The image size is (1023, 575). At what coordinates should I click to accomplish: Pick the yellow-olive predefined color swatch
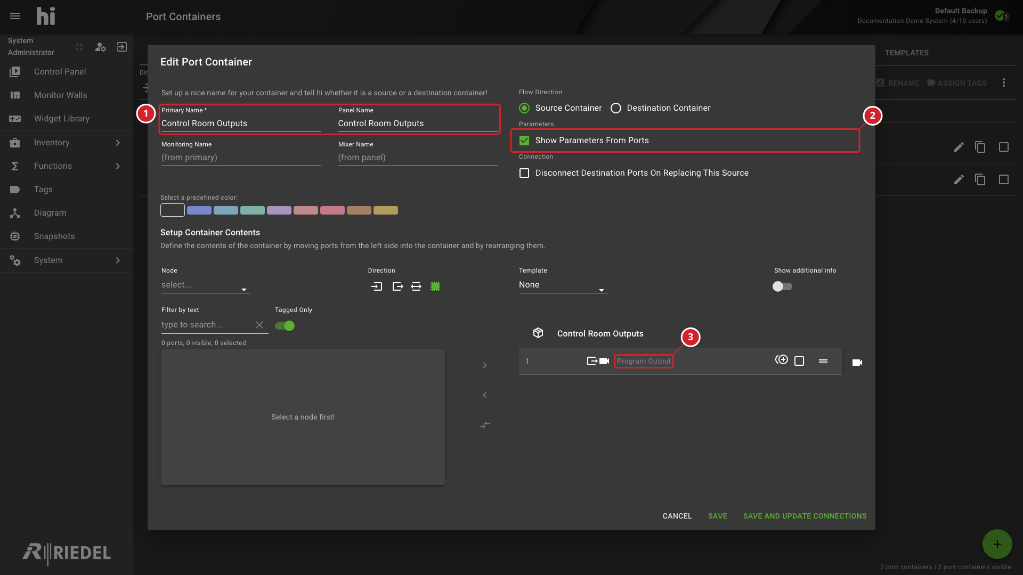click(386, 210)
